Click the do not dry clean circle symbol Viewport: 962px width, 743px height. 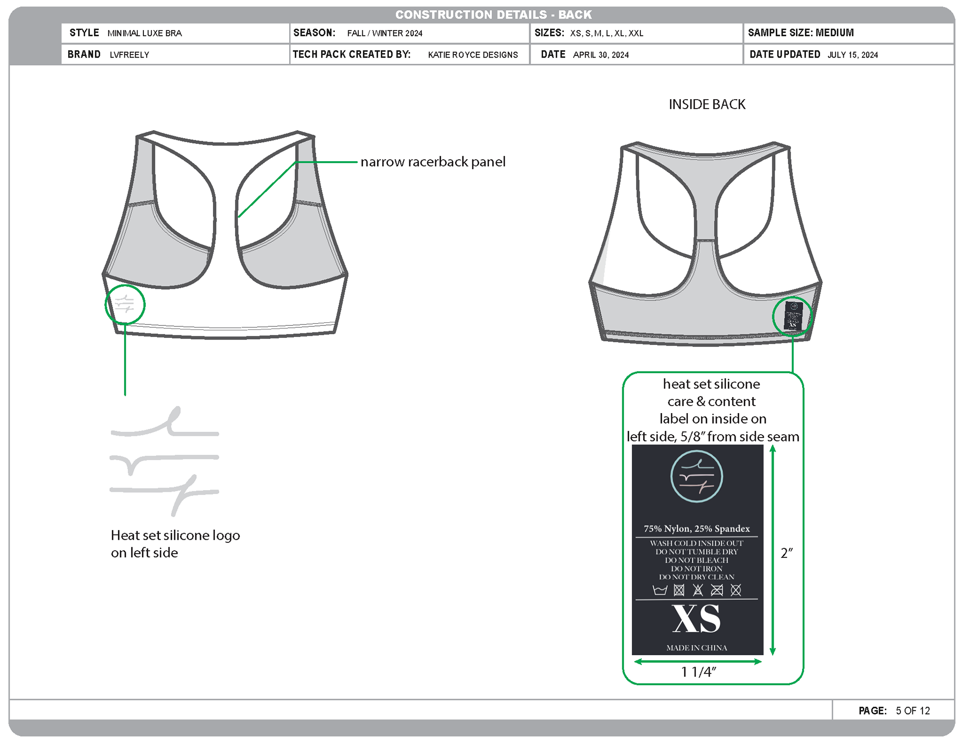736,590
